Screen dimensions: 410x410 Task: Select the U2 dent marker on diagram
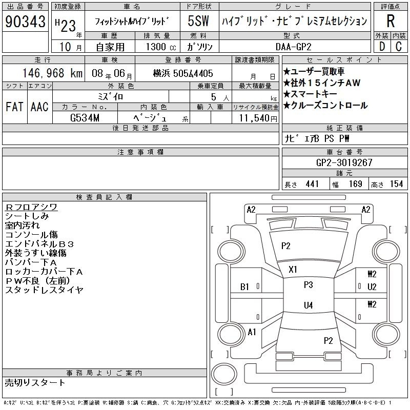372,287
